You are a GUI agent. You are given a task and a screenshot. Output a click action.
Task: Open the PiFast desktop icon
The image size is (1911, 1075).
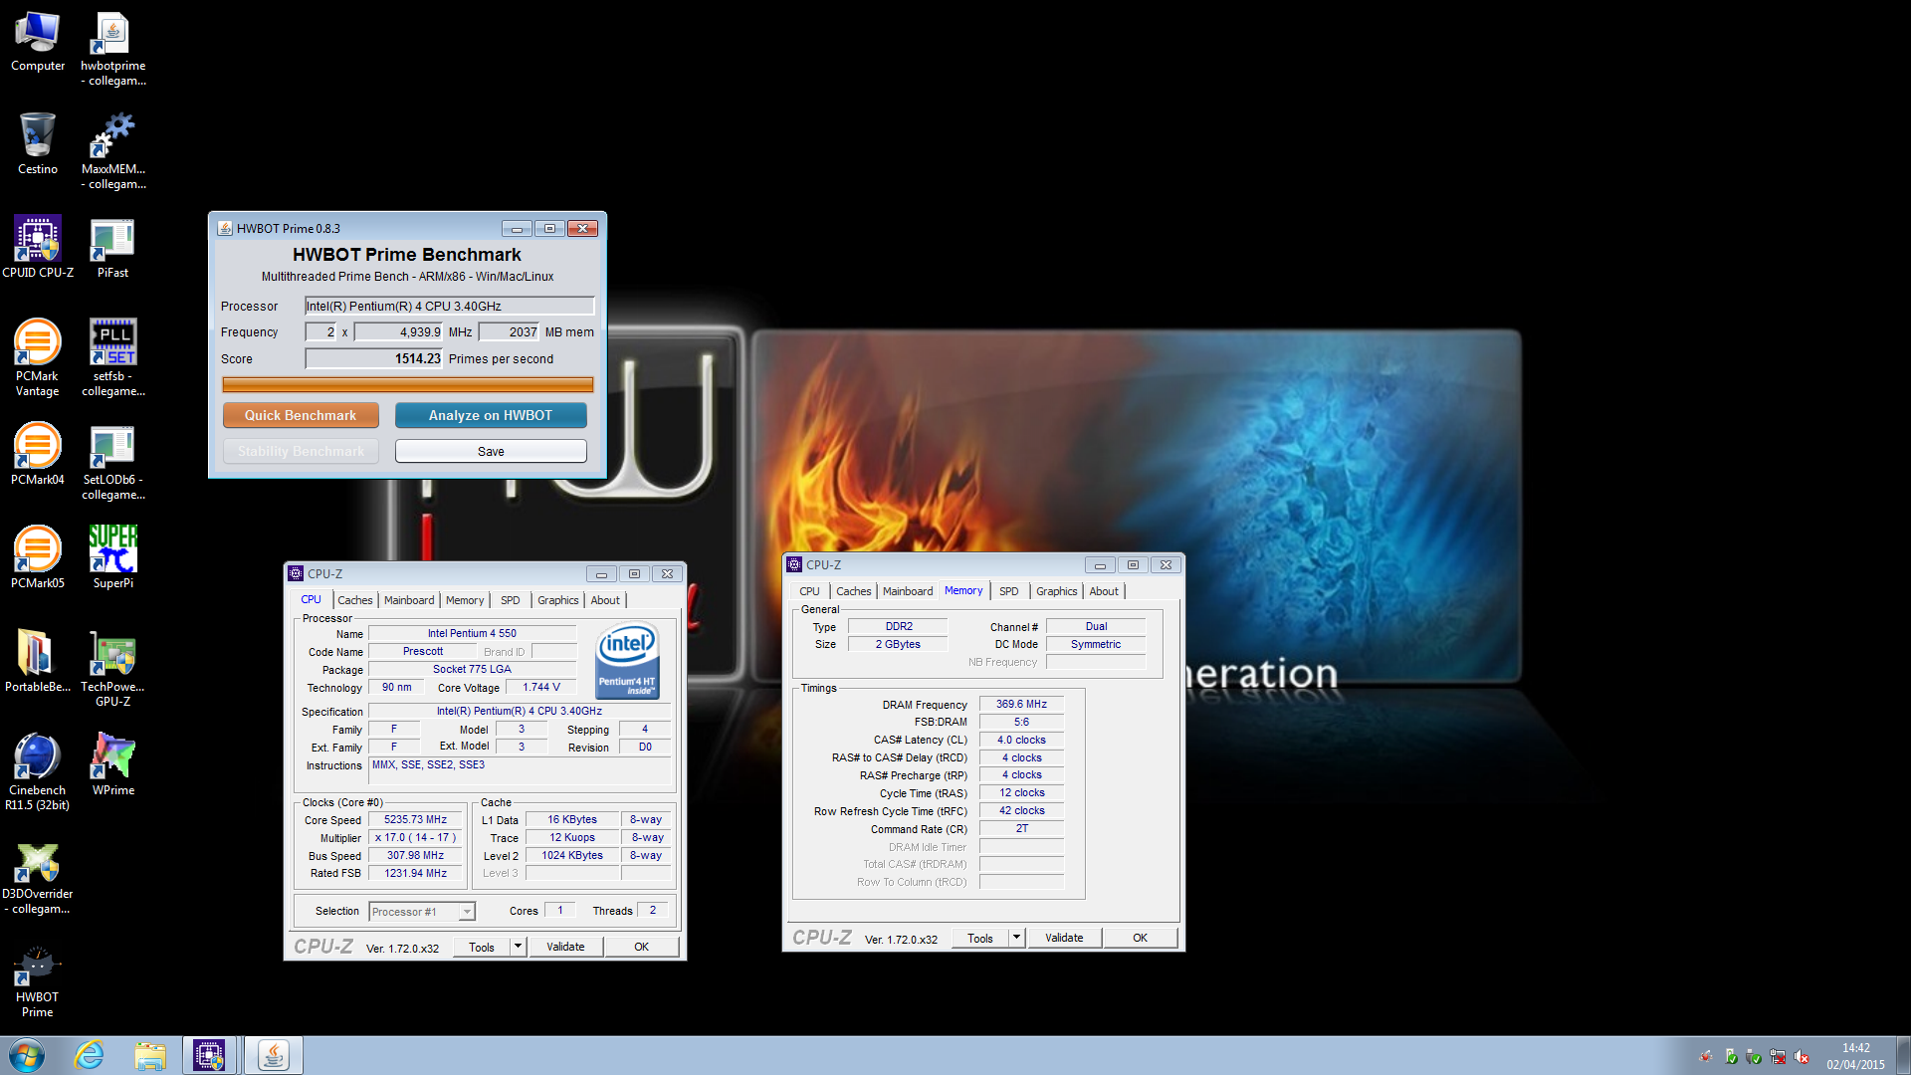click(x=112, y=248)
